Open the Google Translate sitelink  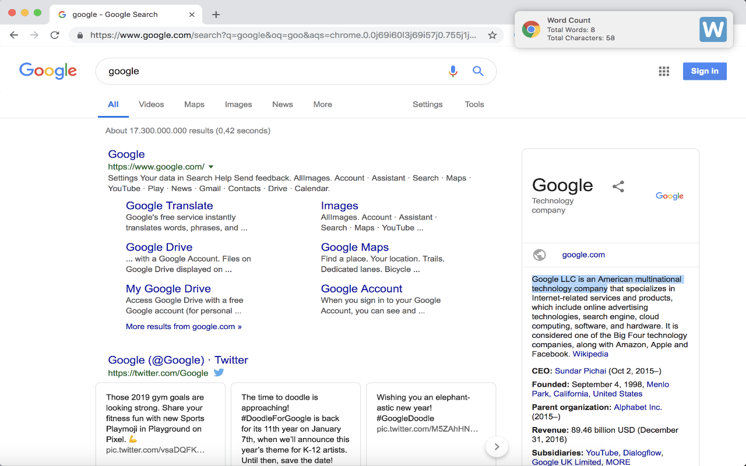click(x=170, y=206)
